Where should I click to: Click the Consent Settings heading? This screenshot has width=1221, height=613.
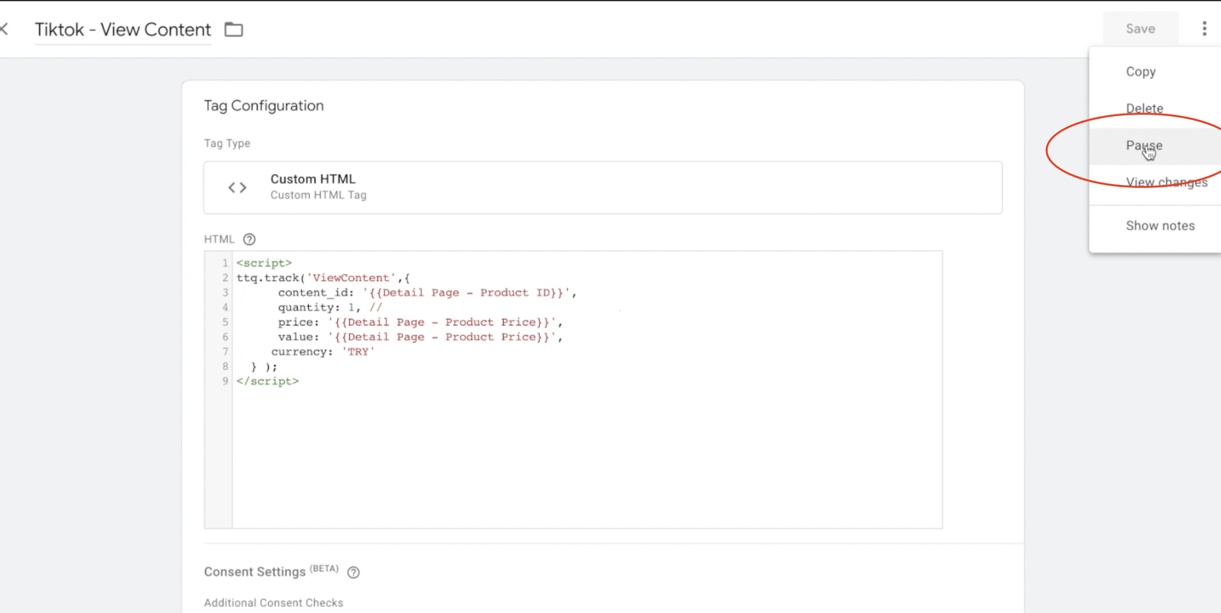255,572
